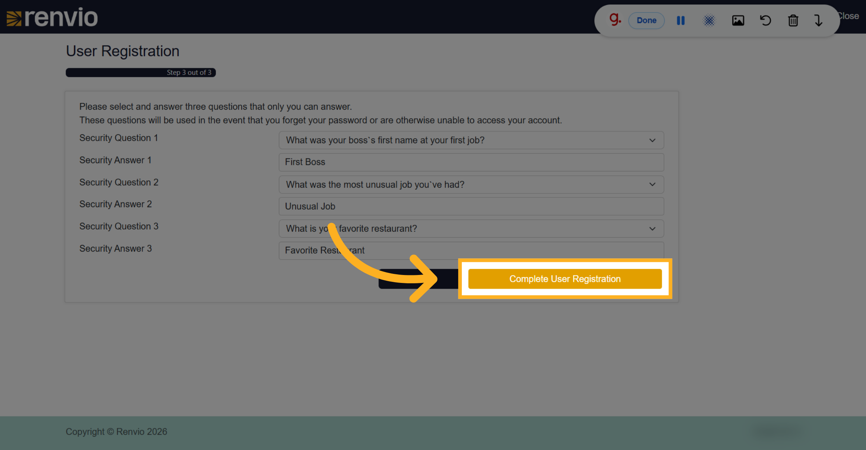Click the 'Please select and answer three questions' text
The height and width of the screenshot is (450, 866).
click(215, 107)
